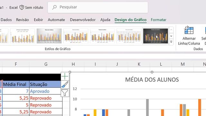
Task: Apply the gray gradient chart style thumbnail
Action: click(49, 36)
